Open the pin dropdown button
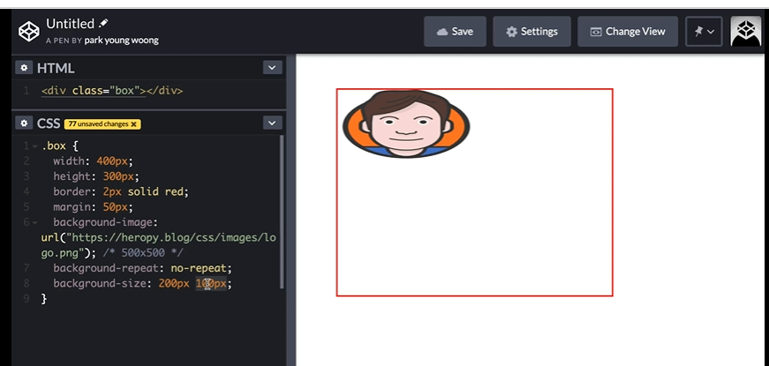 [704, 32]
